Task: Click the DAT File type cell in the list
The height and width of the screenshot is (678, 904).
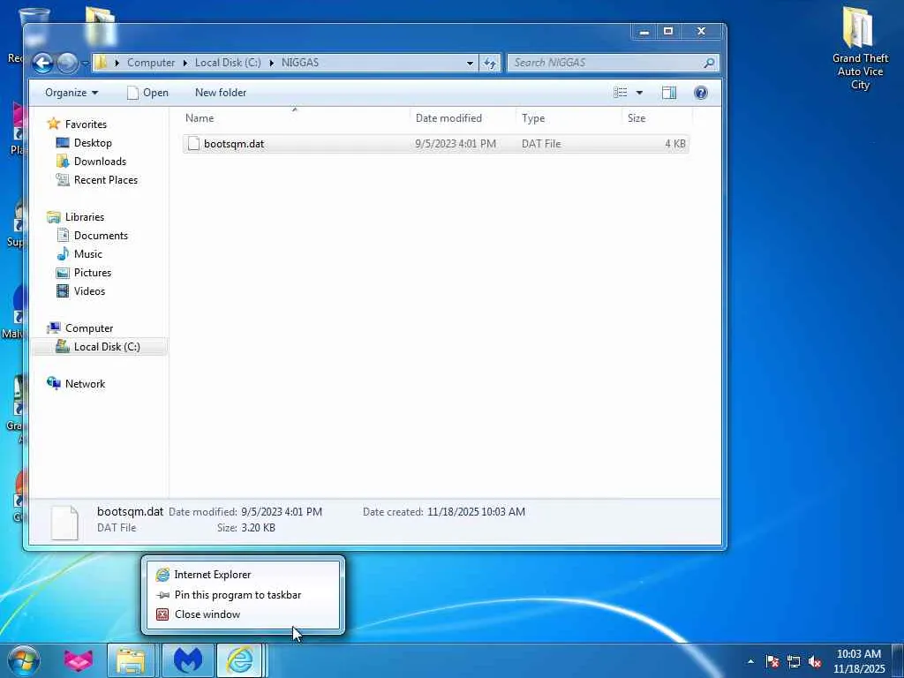Action: coord(541,144)
